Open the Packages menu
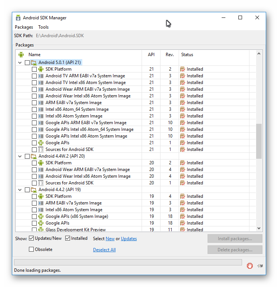This screenshot has height=287, width=278. (24, 27)
